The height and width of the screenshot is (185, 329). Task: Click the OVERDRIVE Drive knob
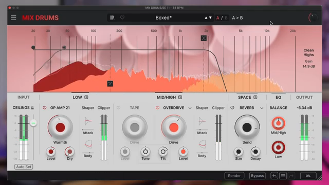pyautogui.click(x=174, y=127)
